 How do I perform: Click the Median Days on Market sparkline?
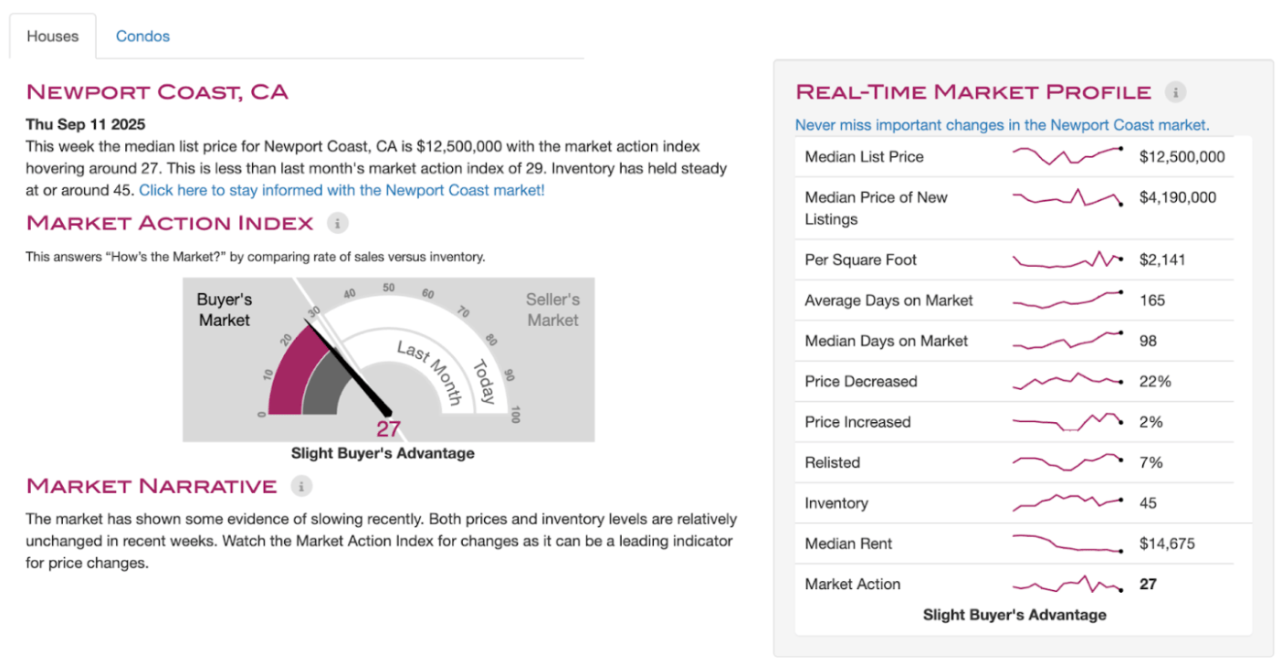point(1067,341)
